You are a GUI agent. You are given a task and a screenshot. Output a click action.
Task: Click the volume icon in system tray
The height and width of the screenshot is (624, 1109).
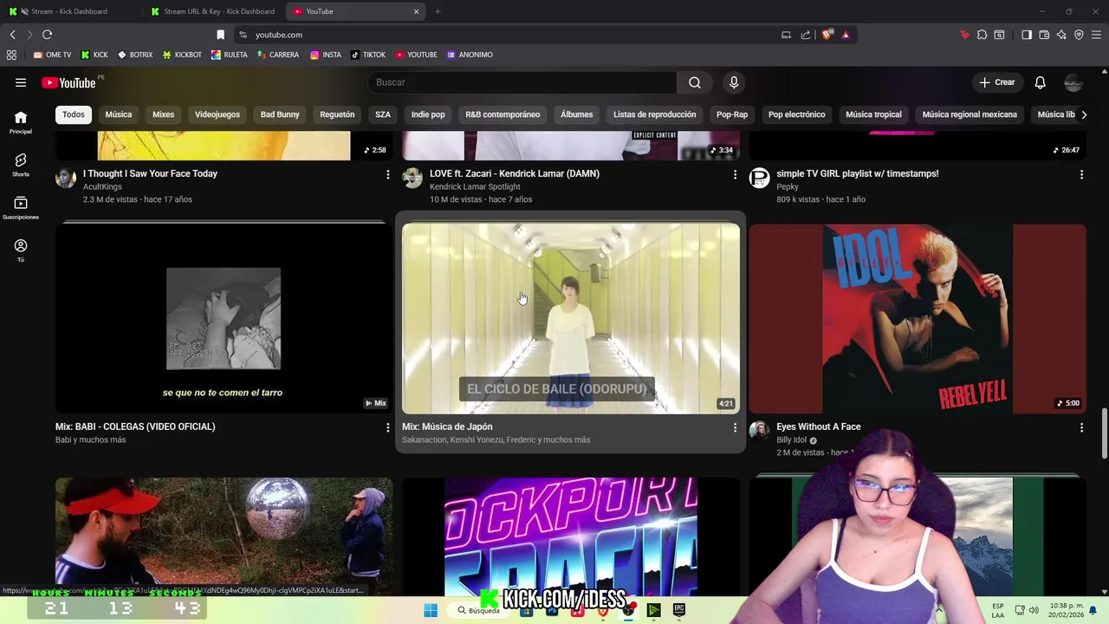coord(1034,610)
